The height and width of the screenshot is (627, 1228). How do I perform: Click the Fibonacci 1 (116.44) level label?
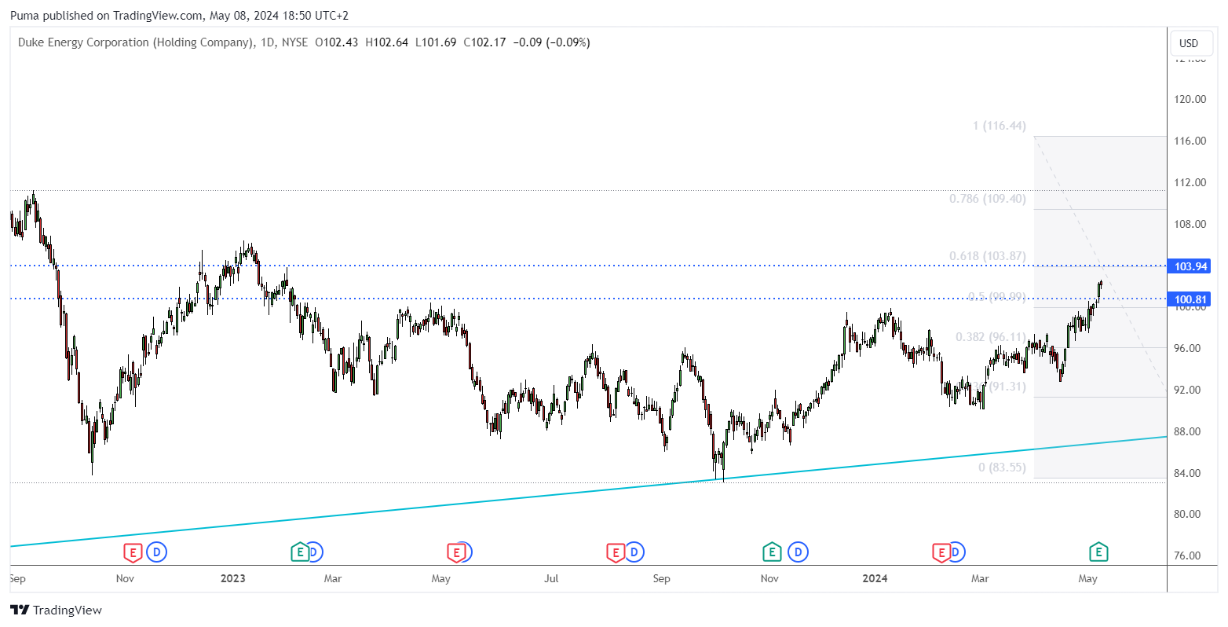tap(999, 126)
